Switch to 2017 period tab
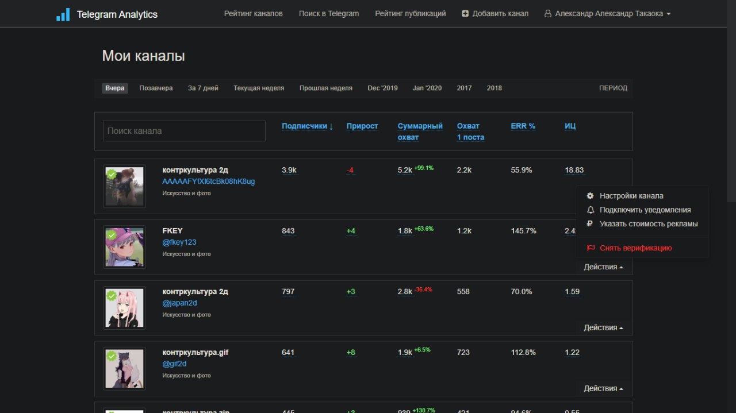Image resolution: width=736 pixels, height=413 pixels. 465,88
